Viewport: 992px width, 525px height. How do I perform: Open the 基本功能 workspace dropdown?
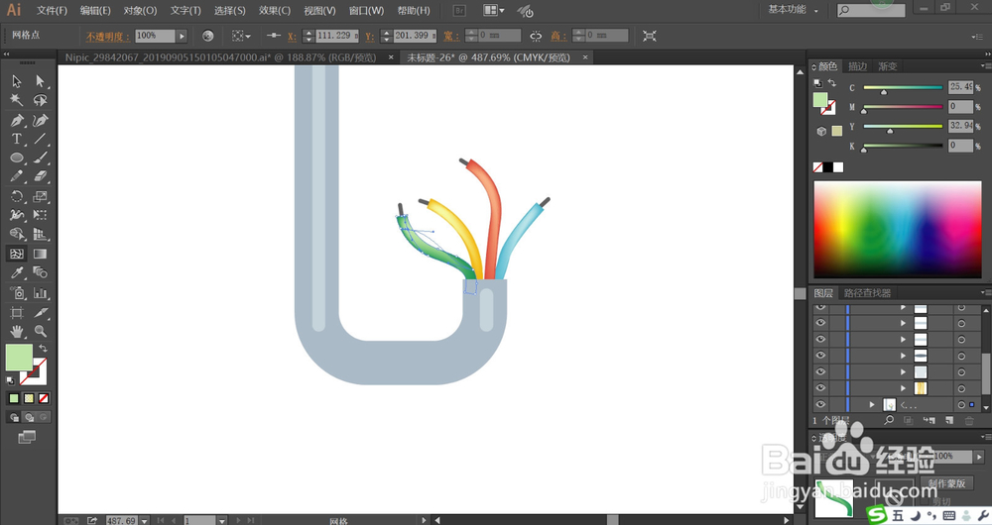[793, 10]
